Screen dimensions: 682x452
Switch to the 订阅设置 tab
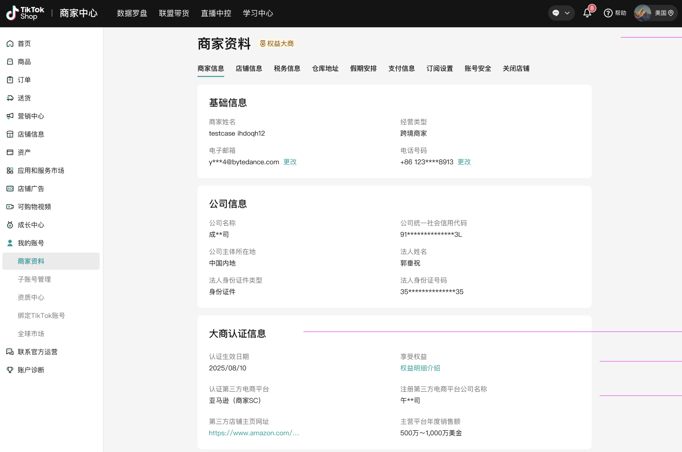pyautogui.click(x=440, y=68)
